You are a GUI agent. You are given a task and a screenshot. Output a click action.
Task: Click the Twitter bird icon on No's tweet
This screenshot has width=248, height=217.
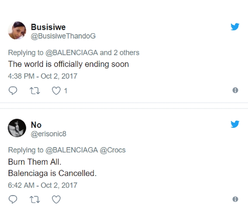pyautogui.click(x=235, y=125)
